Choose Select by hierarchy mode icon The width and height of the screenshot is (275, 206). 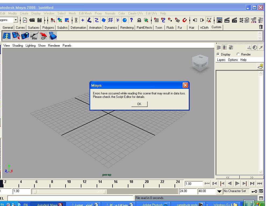[x=53, y=20]
